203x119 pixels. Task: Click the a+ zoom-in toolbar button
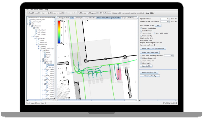123,18
